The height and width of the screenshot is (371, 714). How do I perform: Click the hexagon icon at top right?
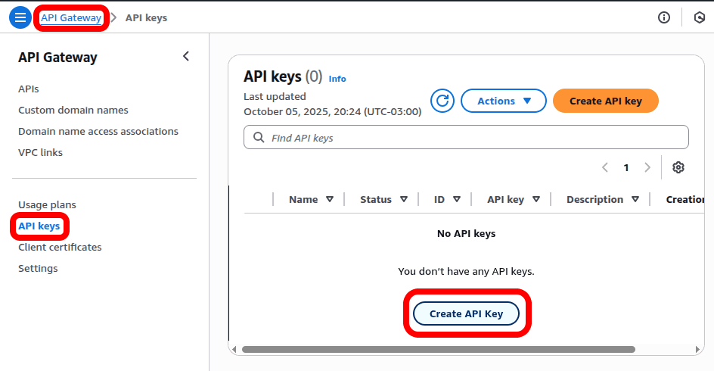coord(699,17)
